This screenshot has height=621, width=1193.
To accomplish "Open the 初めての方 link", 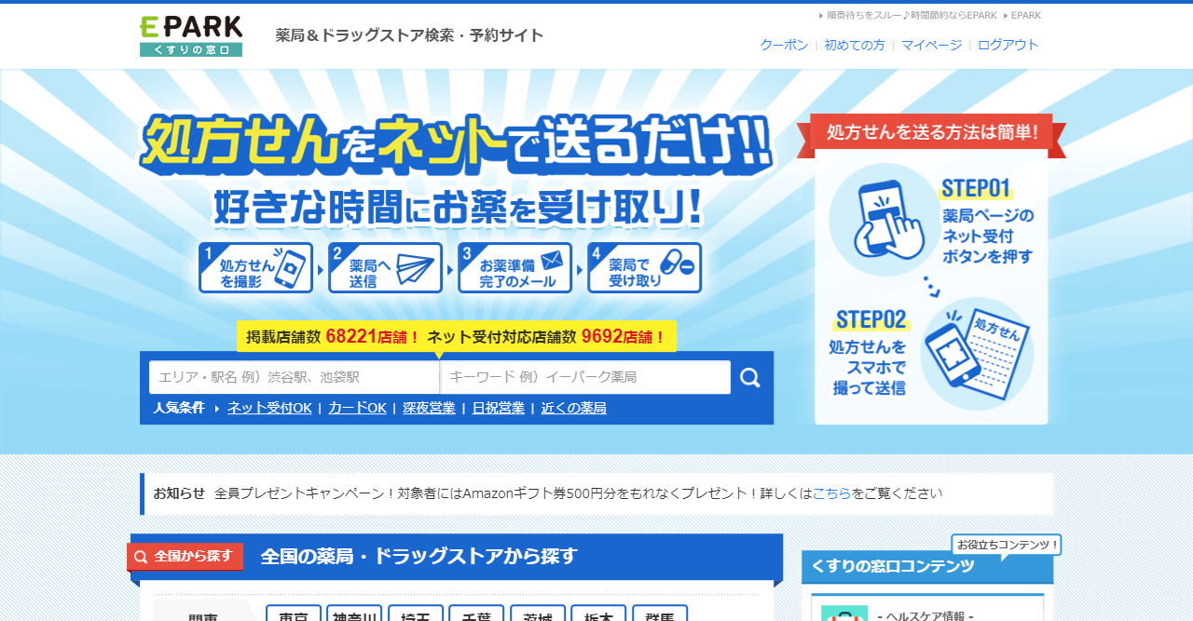I will coord(855,45).
